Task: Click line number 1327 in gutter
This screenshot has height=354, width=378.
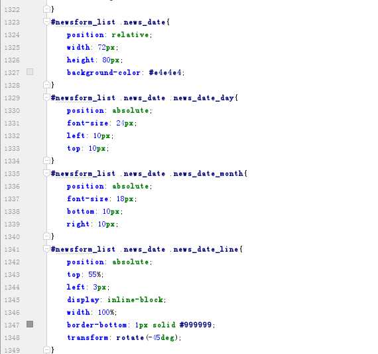Action: tap(12, 72)
